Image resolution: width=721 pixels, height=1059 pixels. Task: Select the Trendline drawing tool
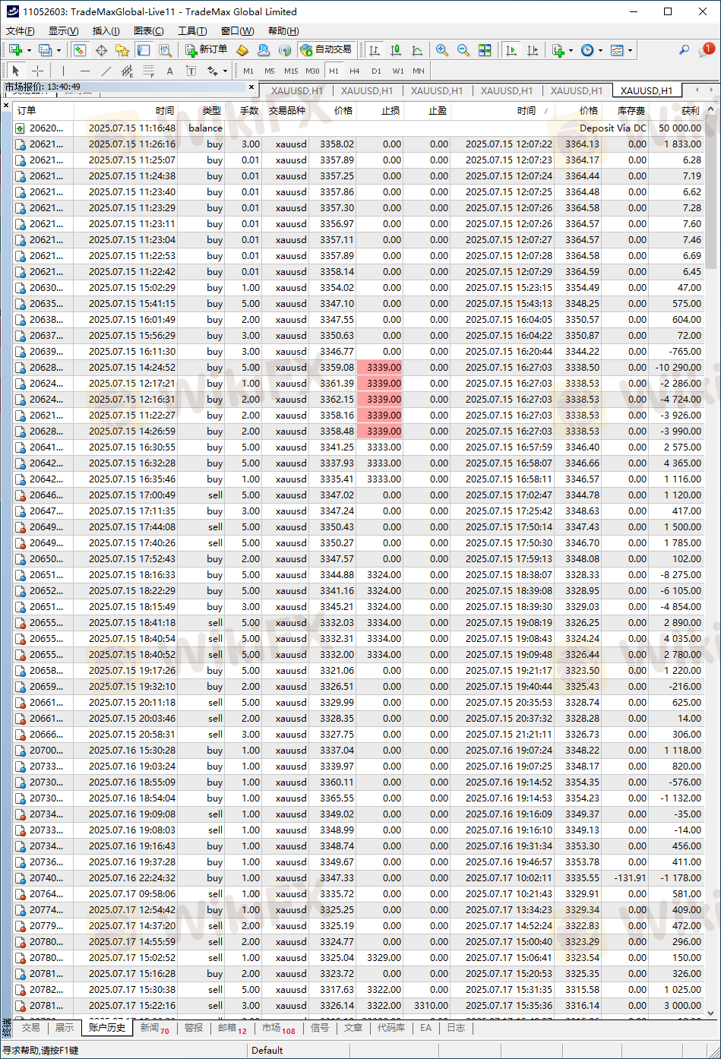106,71
